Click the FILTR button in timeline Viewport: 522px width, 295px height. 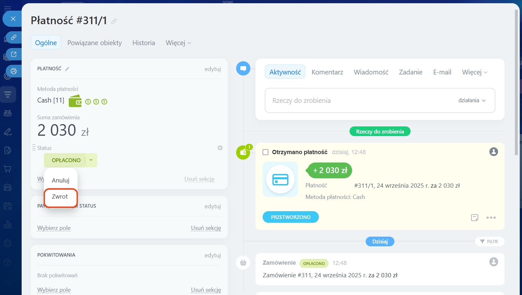click(489, 241)
